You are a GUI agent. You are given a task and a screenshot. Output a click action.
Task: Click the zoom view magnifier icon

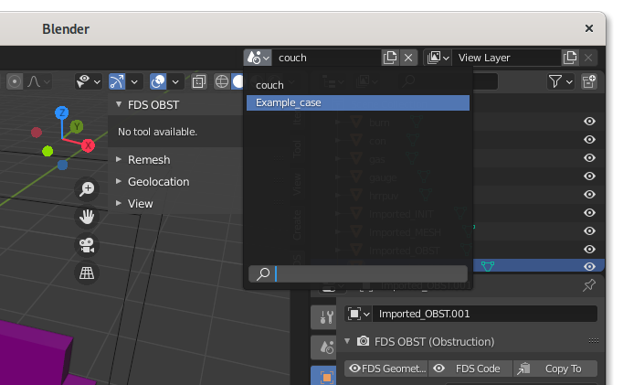(87, 189)
